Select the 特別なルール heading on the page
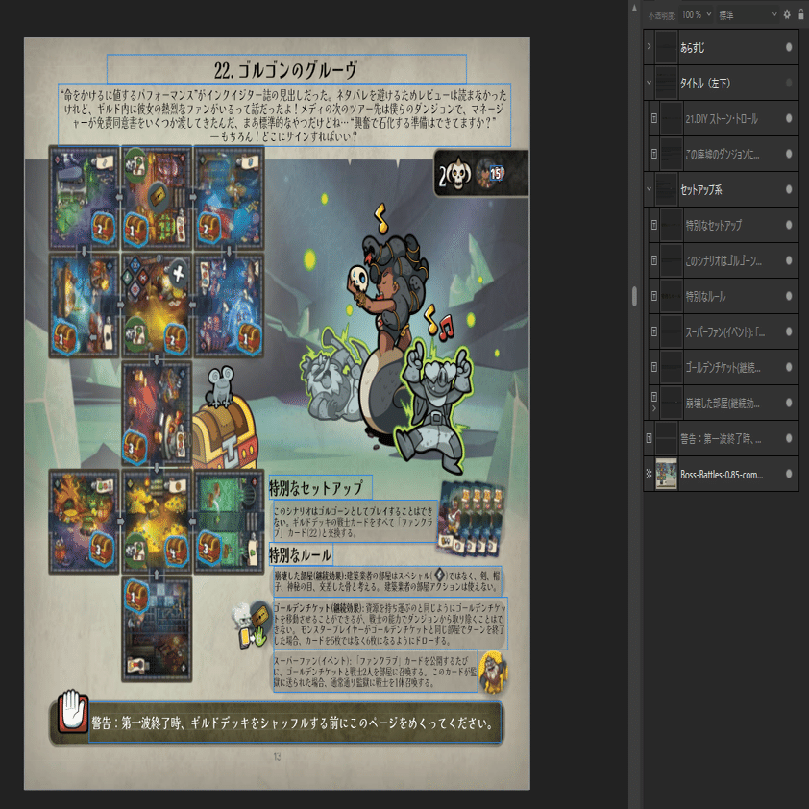The image size is (809, 809). coord(301,554)
